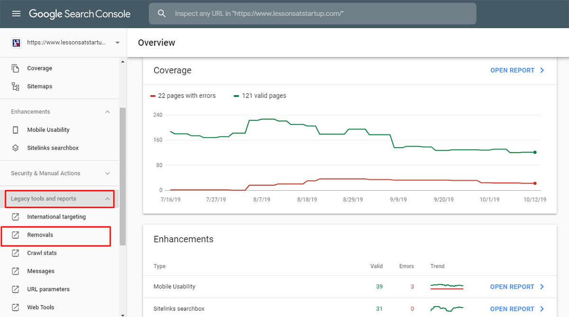
Task: Click the Crawl stats external link icon
Action: pyautogui.click(x=16, y=253)
